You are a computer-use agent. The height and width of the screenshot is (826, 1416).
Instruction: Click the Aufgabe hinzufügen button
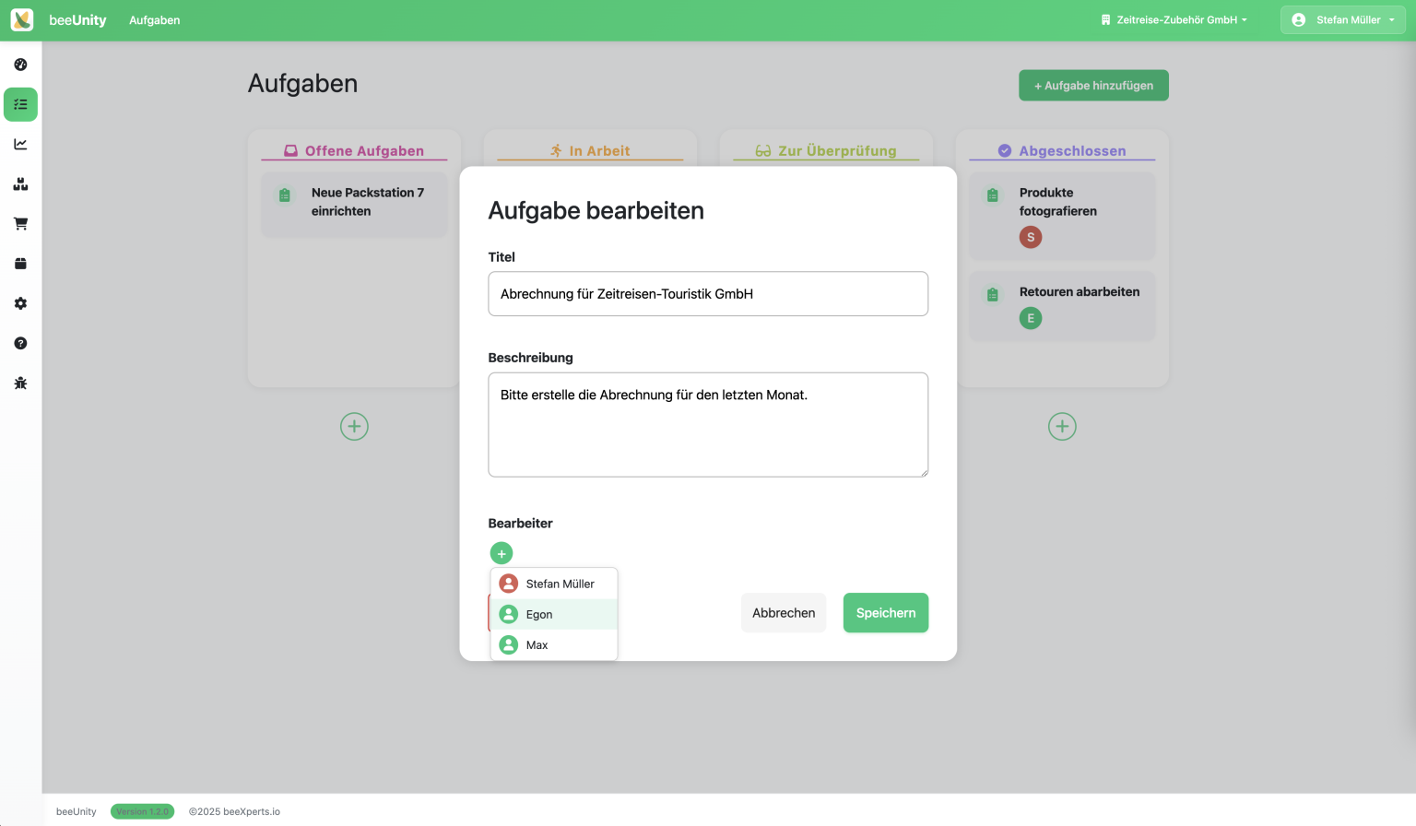click(x=1093, y=86)
